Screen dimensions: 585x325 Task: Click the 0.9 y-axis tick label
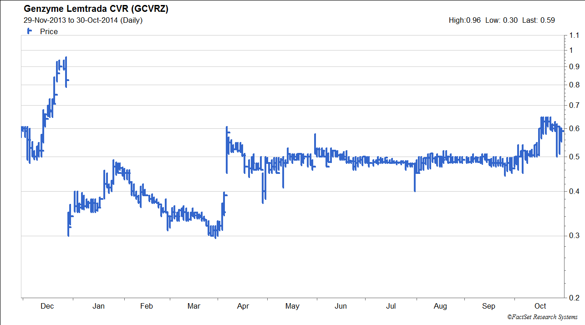[574, 66]
